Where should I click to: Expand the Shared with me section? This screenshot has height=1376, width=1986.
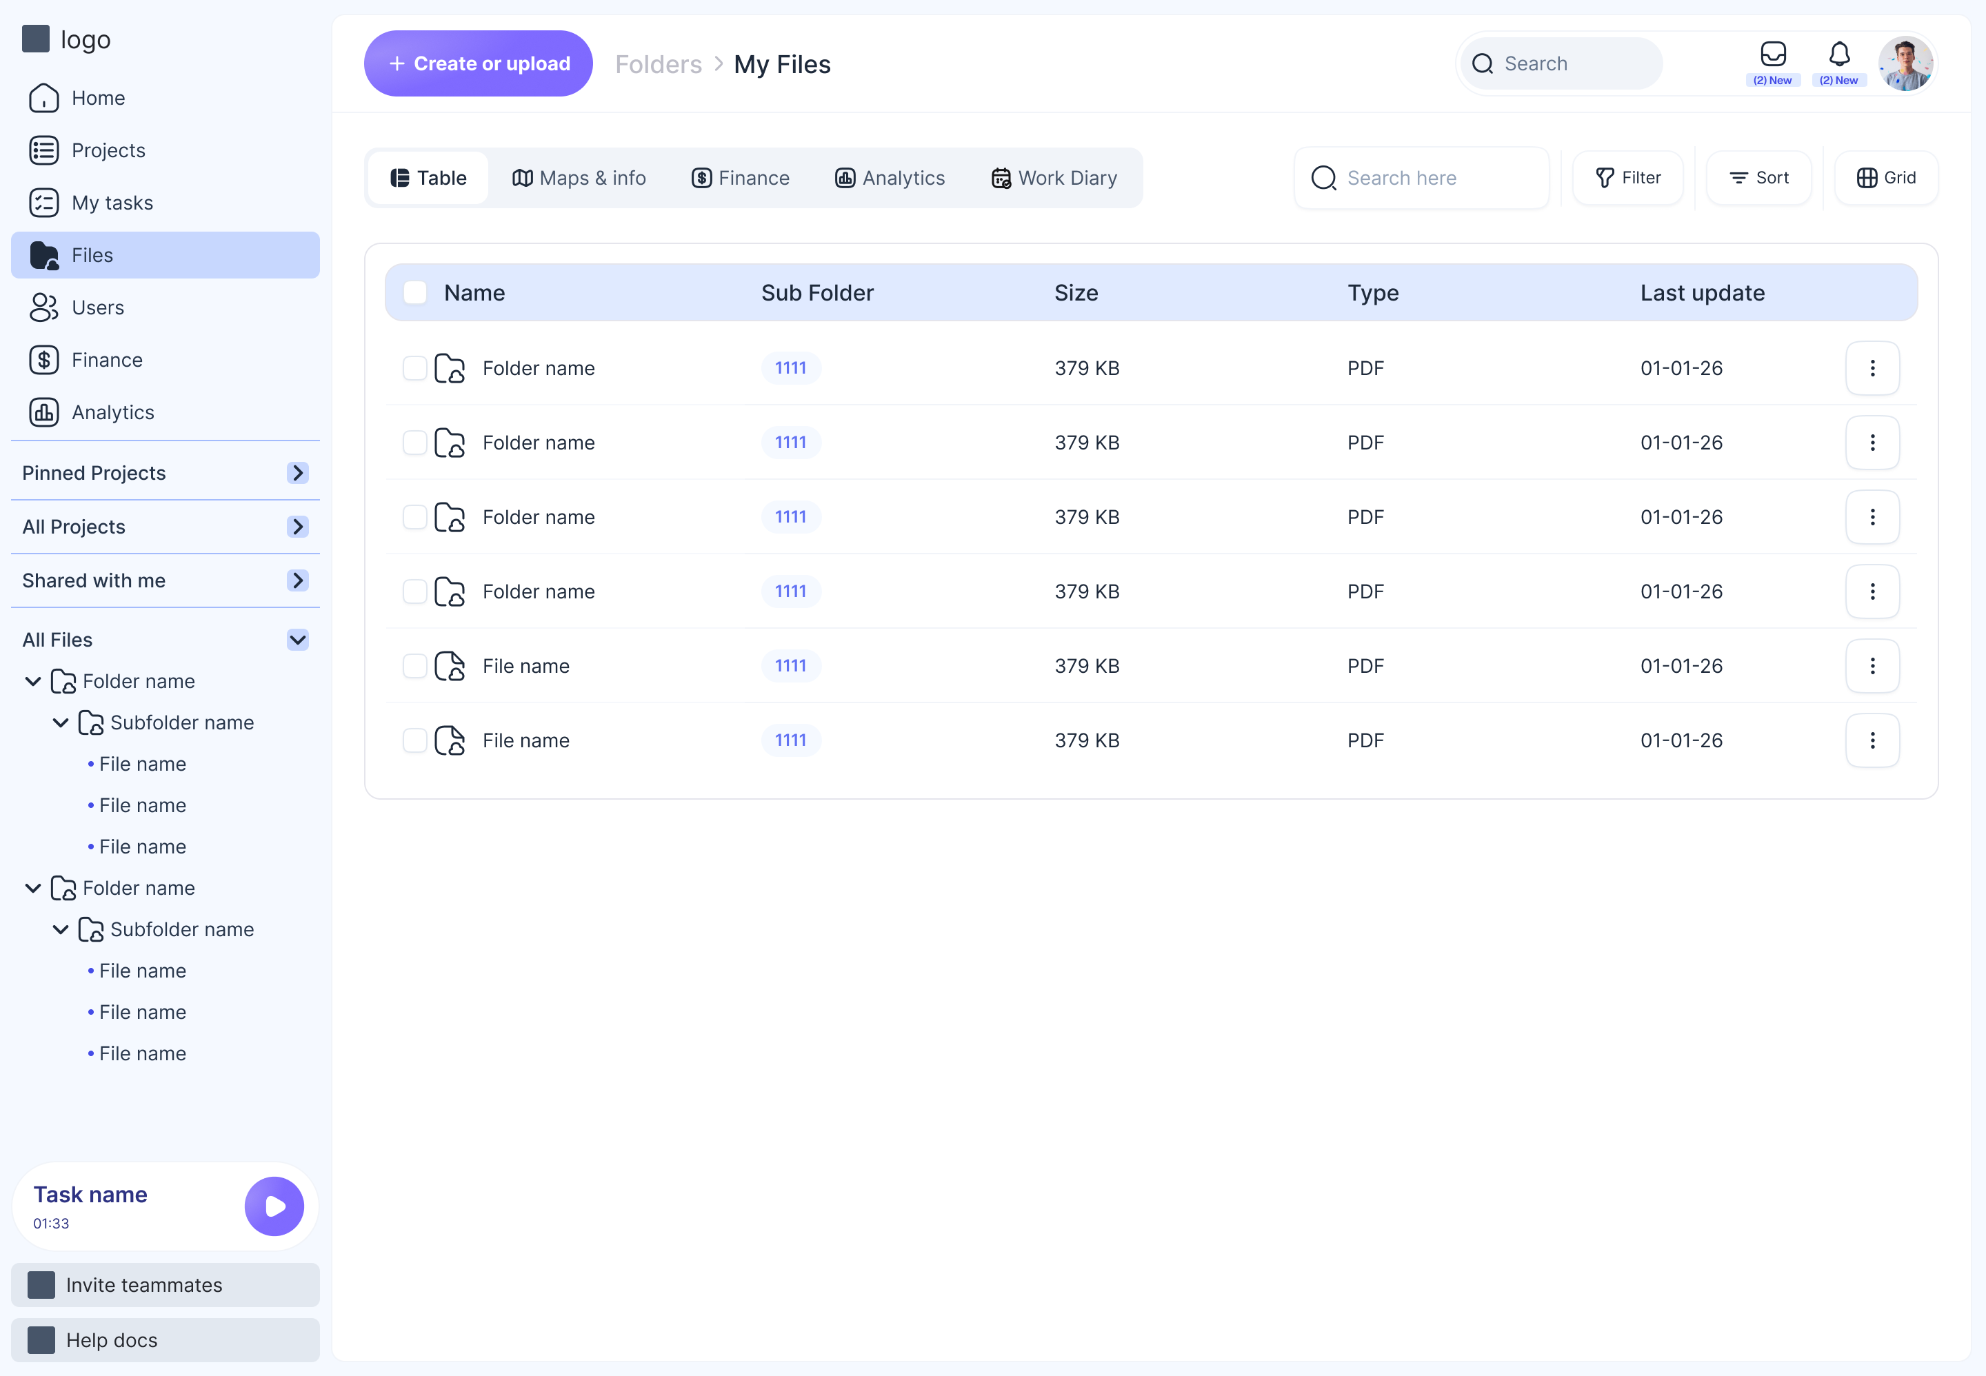(x=297, y=581)
